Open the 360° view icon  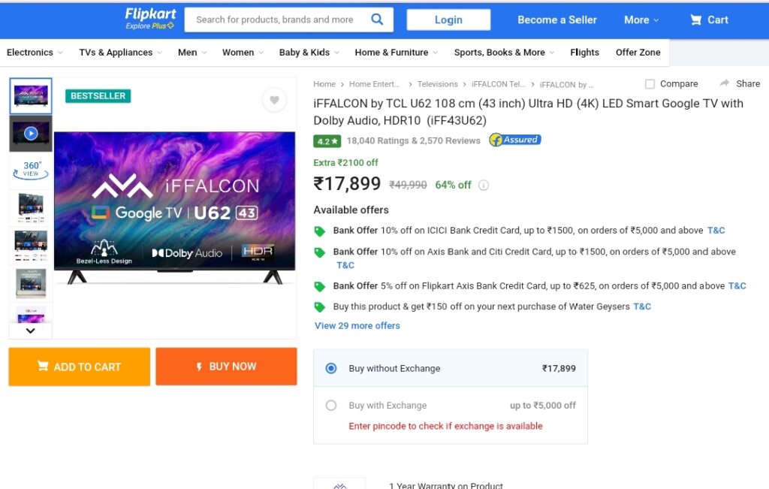click(x=30, y=170)
